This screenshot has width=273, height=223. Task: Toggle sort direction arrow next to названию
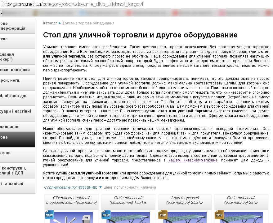(101, 187)
